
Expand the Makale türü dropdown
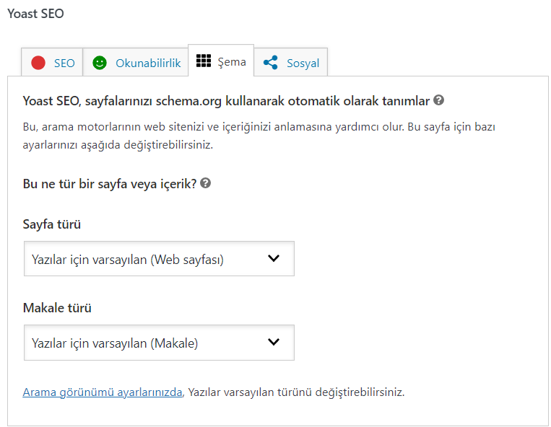[159, 343]
